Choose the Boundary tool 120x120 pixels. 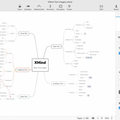[61, 7]
